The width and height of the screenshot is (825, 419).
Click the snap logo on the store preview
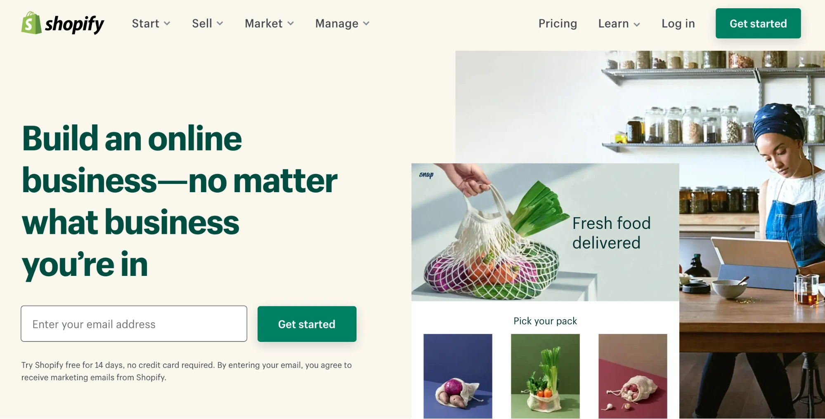[x=426, y=174]
